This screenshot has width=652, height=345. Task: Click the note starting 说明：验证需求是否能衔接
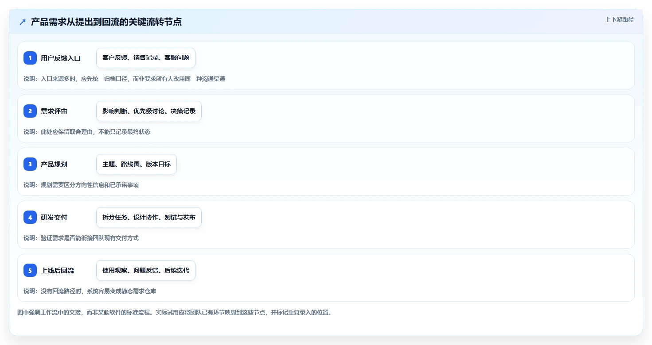[81, 238]
